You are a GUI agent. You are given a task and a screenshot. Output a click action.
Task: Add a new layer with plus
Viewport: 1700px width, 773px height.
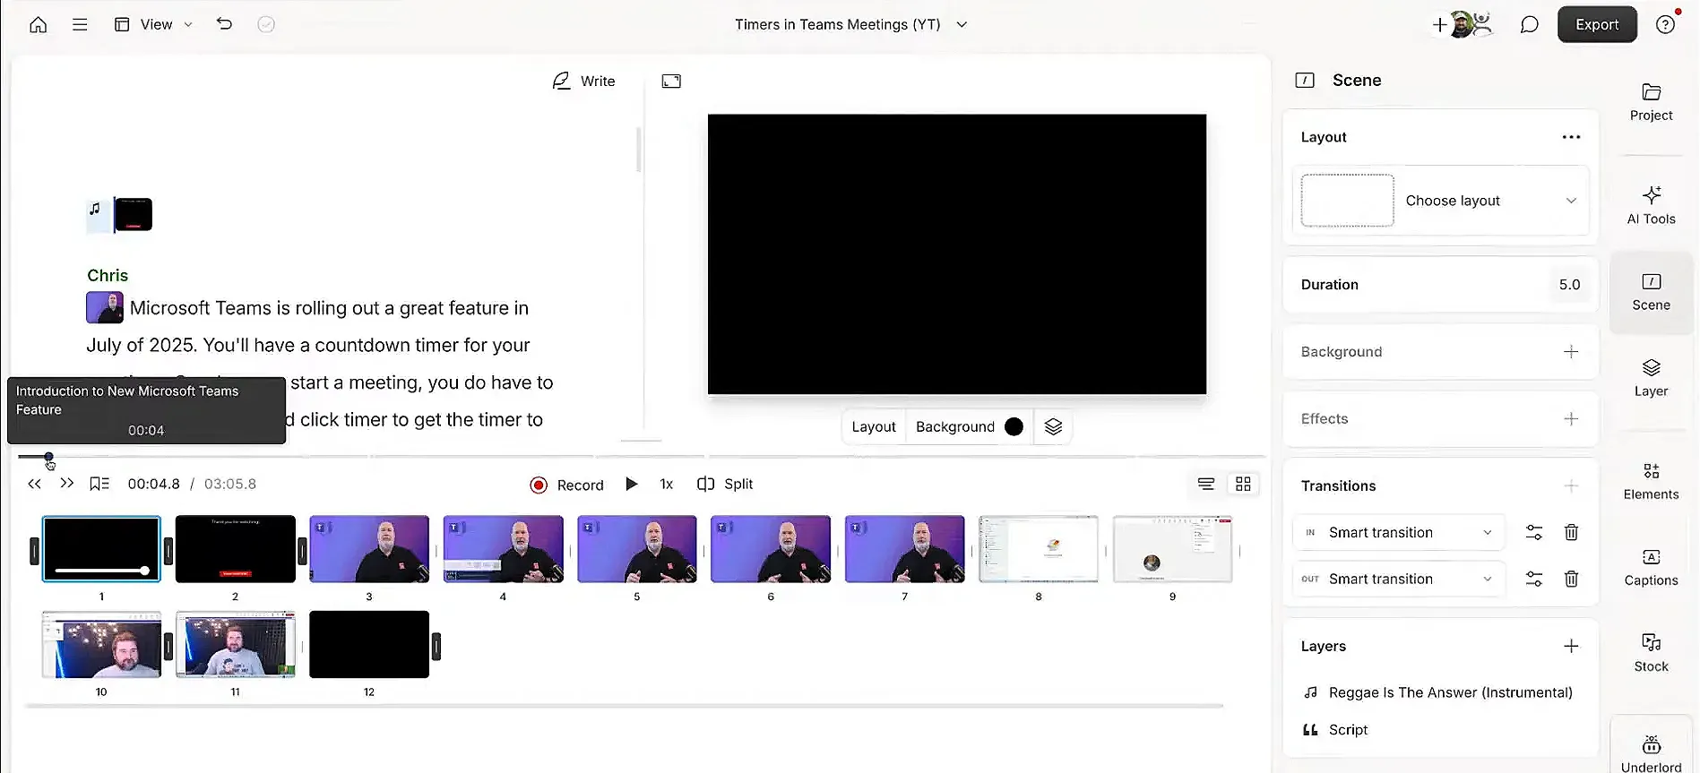[1571, 646]
